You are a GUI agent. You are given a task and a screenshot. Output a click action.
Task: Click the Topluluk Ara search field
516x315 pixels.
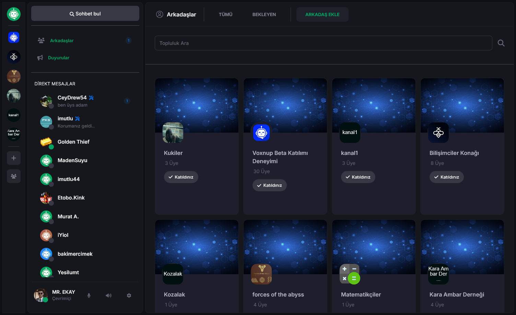pyautogui.click(x=323, y=43)
